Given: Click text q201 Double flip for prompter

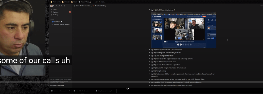Looking at the screenshot, I should coord(169,68).
